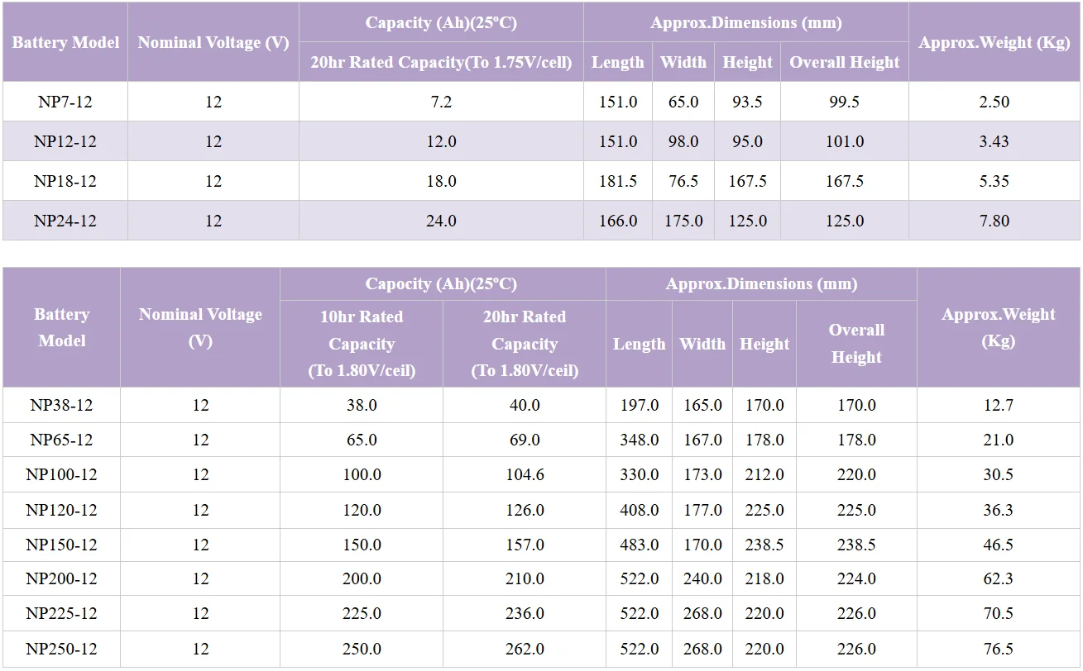Click the NP200-12 battery model cell

[61, 578]
